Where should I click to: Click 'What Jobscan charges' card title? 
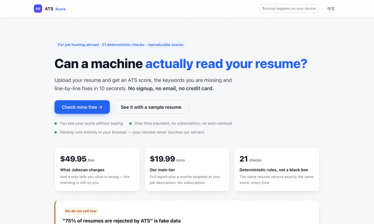tap(82, 170)
